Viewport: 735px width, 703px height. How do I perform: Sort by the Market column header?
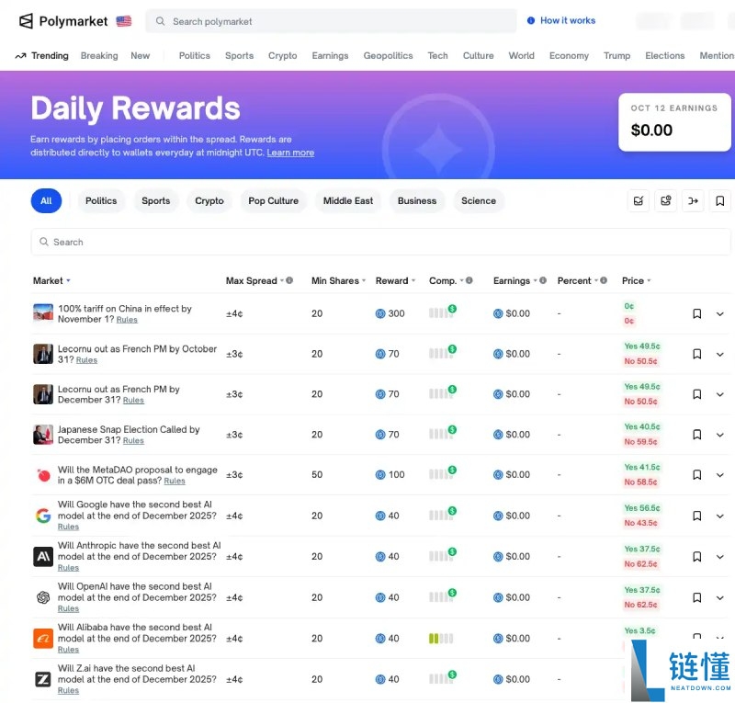coord(51,280)
